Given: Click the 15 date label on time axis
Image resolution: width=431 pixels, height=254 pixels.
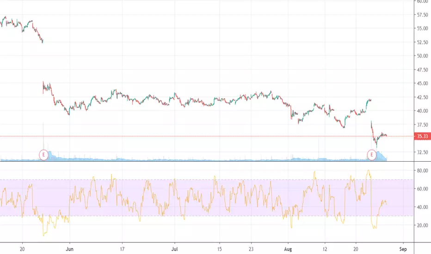Looking at the screenshot, I should pos(219,249).
